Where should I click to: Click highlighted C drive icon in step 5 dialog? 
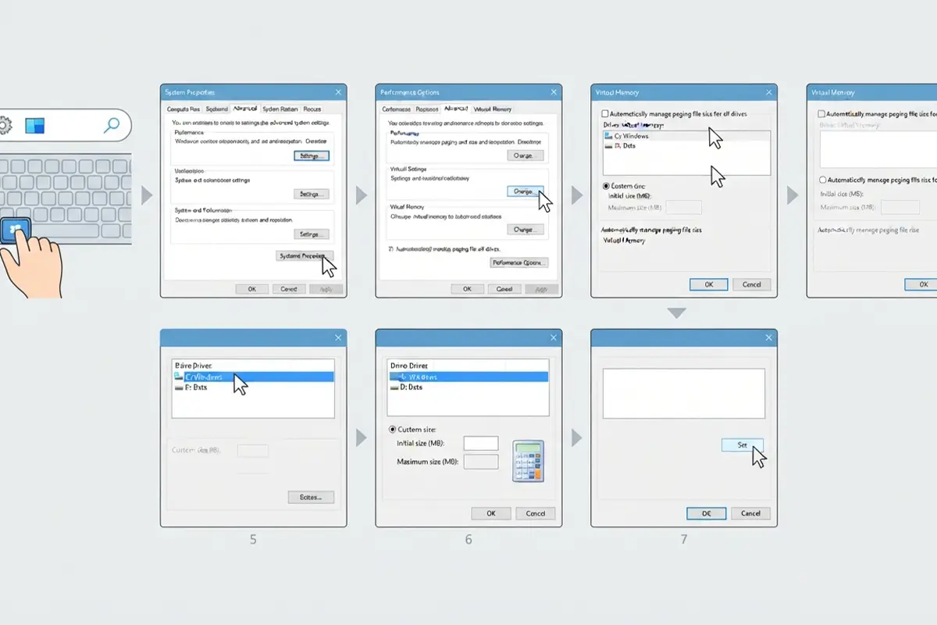(x=178, y=377)
